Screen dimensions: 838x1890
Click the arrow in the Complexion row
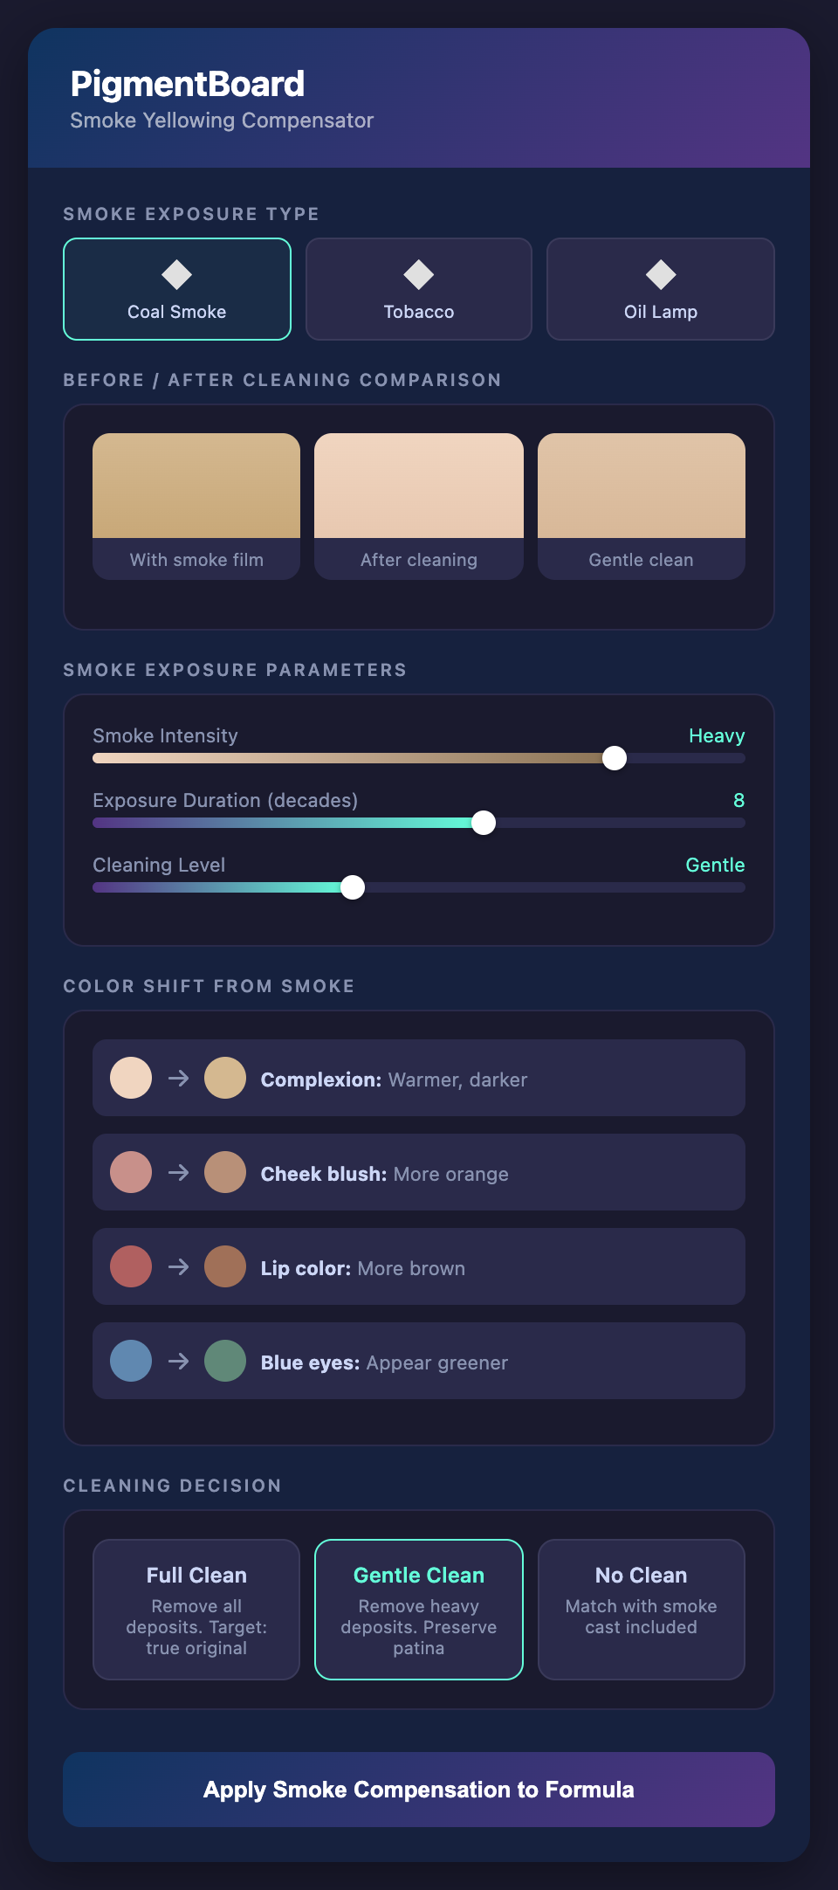point(178,1079)
